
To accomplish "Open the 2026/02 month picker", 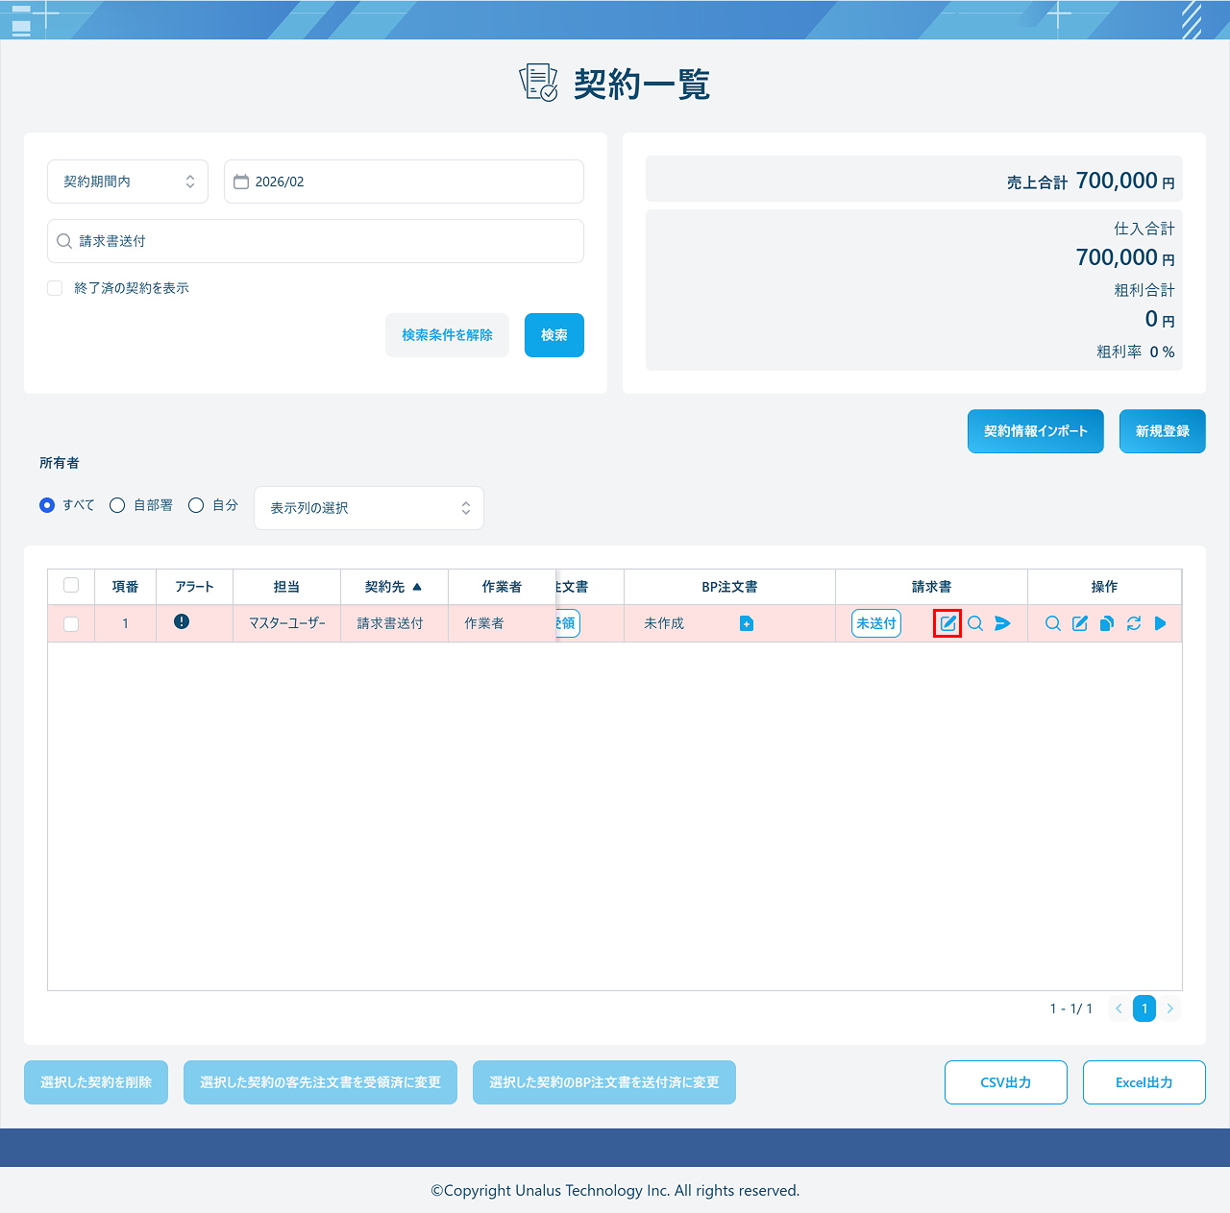I will (x=404, y=182).
